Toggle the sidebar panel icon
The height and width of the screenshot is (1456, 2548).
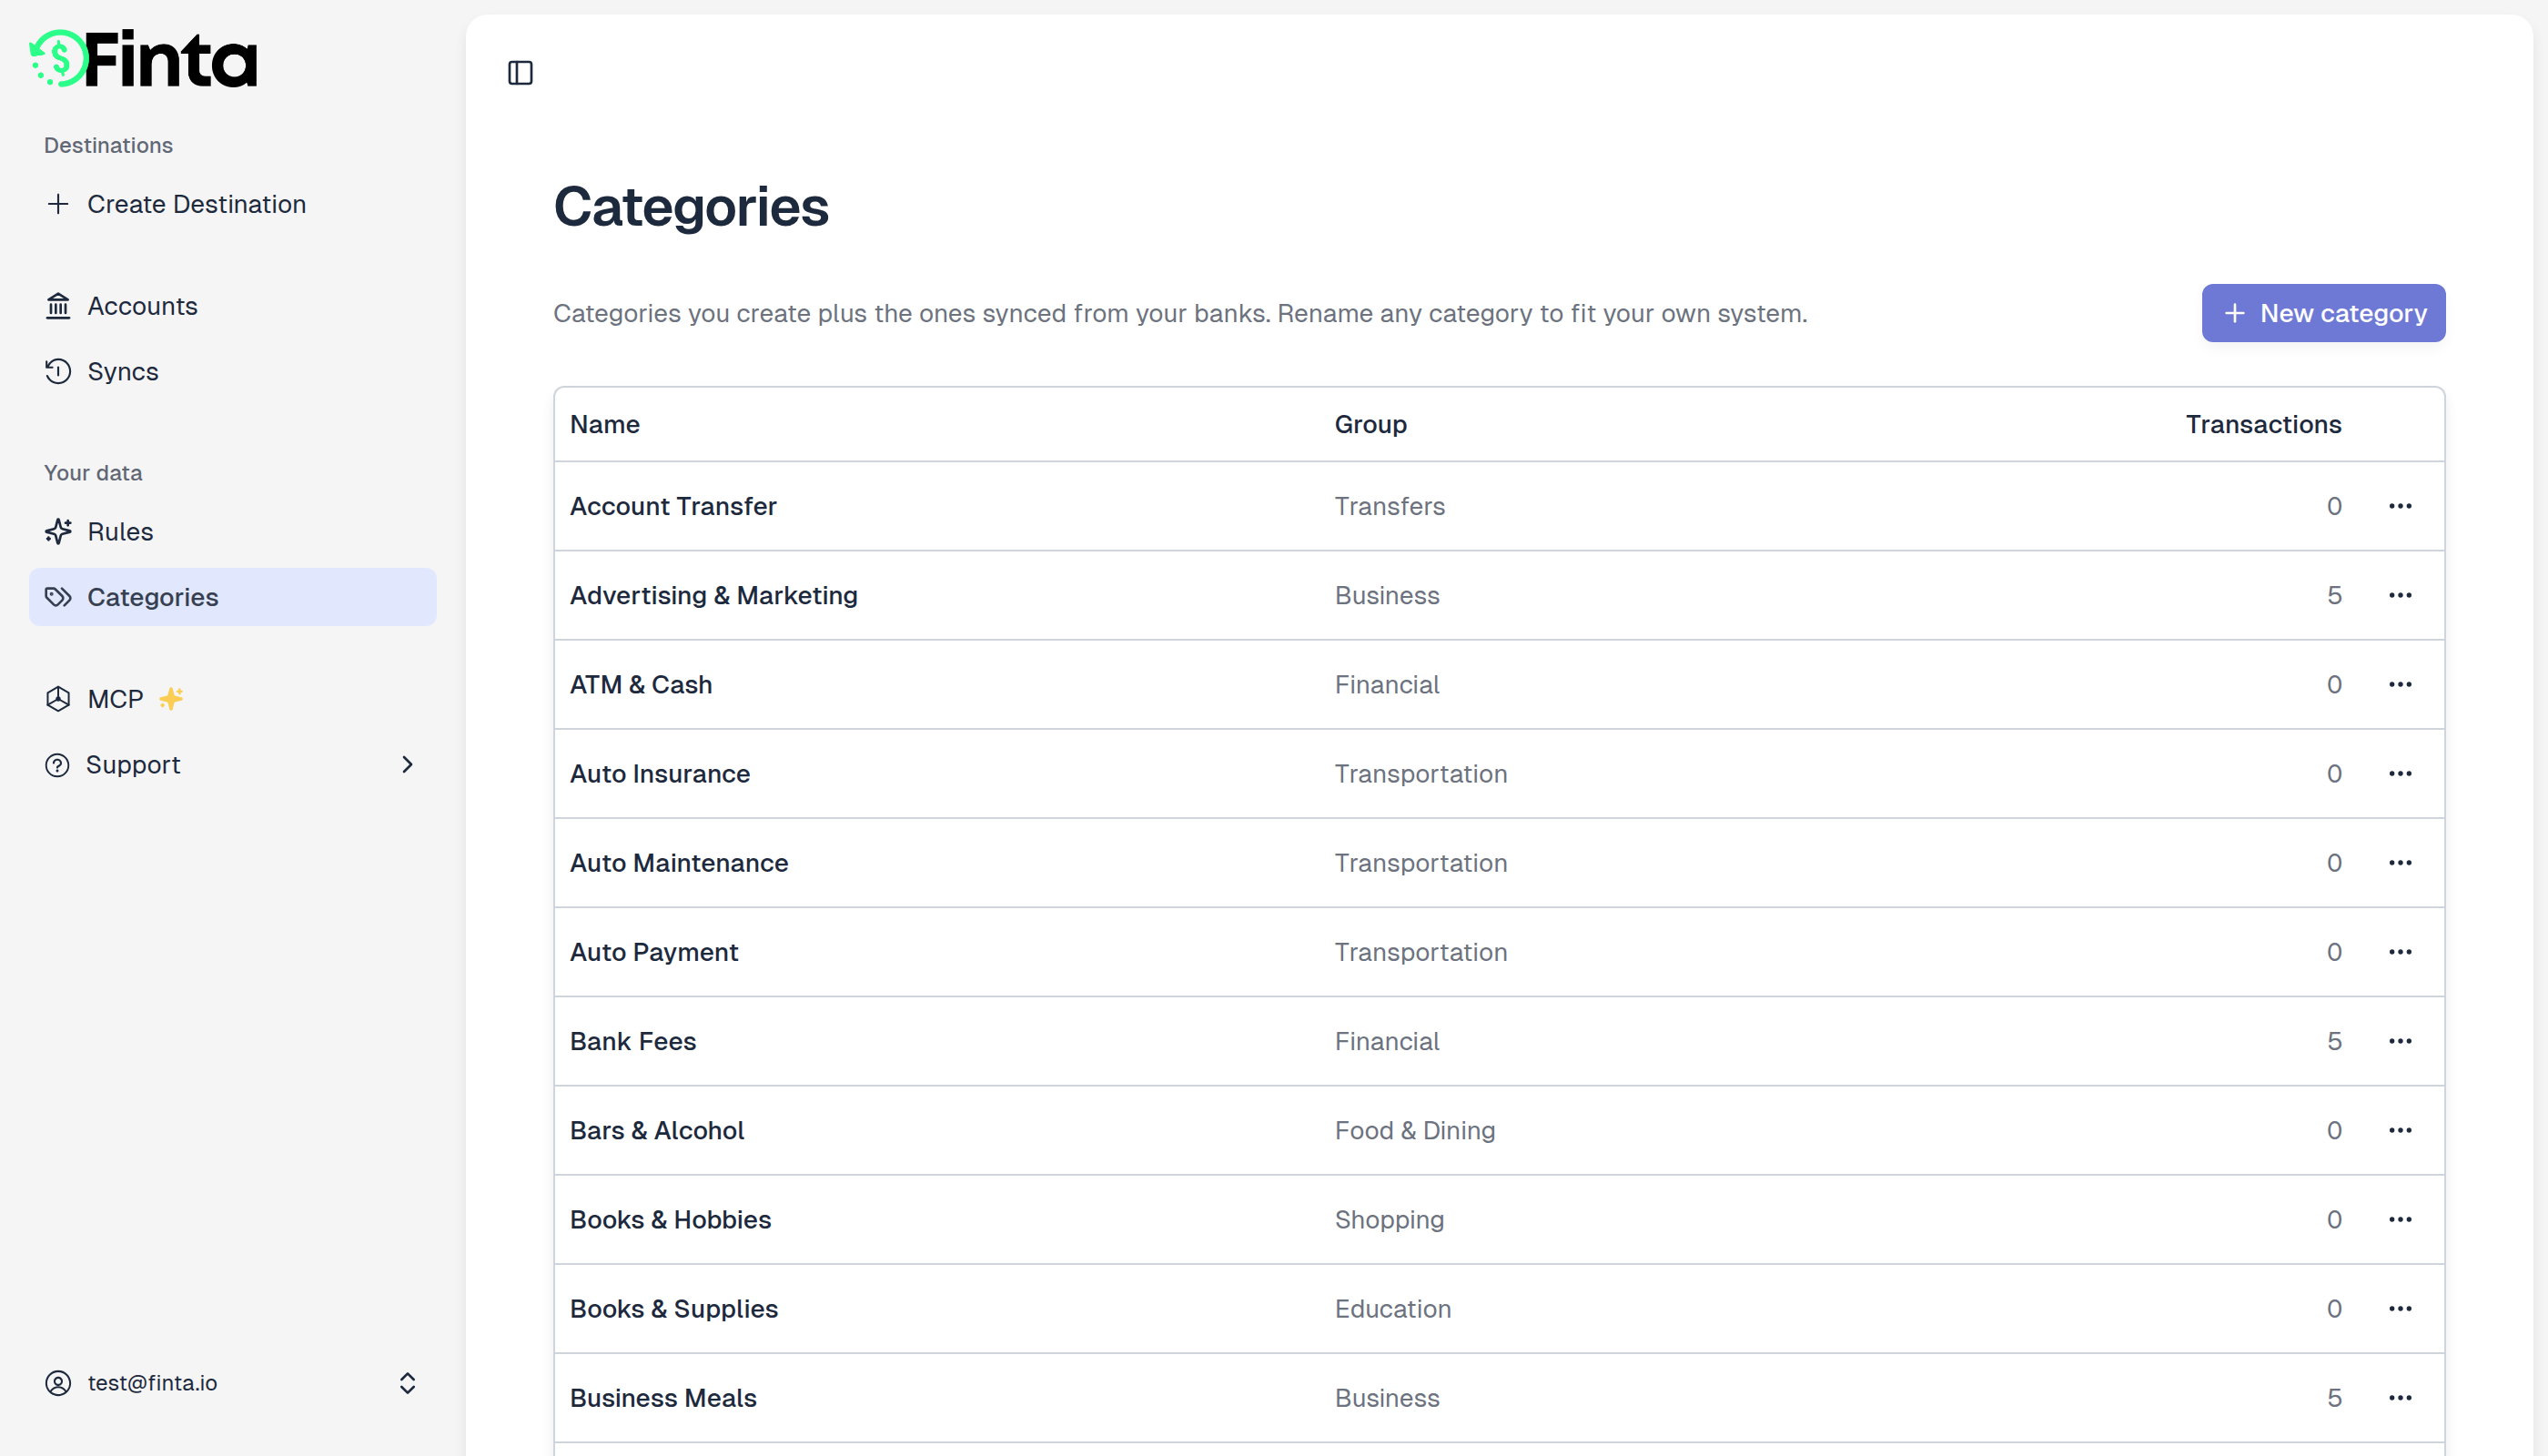520,73
